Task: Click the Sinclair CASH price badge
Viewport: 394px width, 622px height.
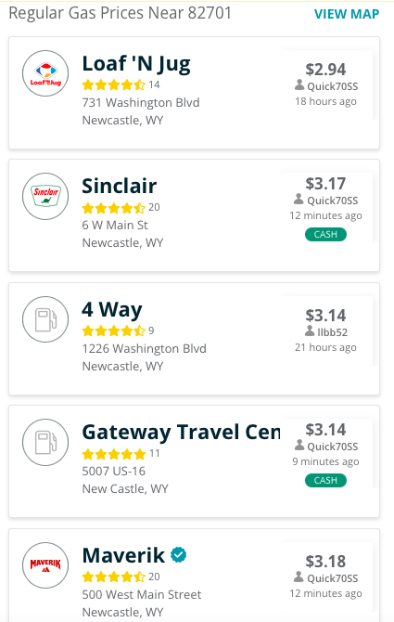Action: (325, 235)
